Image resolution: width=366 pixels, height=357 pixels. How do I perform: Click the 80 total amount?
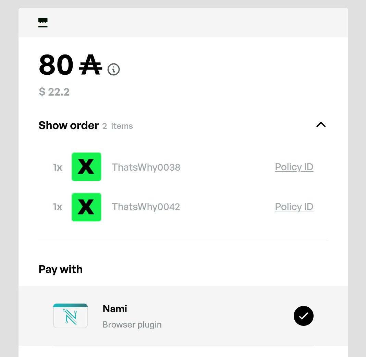(x=56, y=65)
